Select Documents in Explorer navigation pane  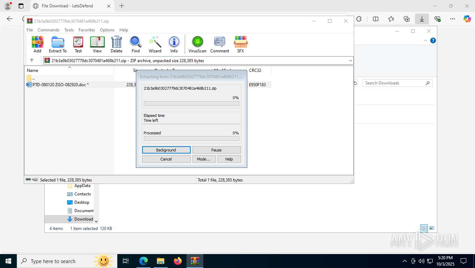(80, 211)
